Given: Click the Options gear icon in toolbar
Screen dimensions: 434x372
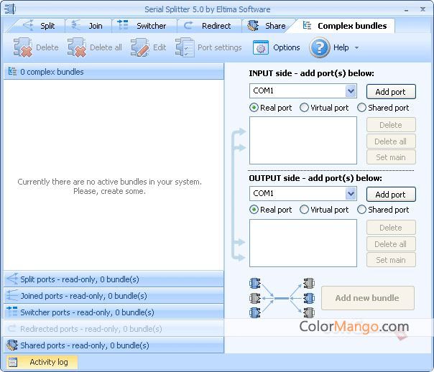Looking at the screenshot, I should pos(260,47).
